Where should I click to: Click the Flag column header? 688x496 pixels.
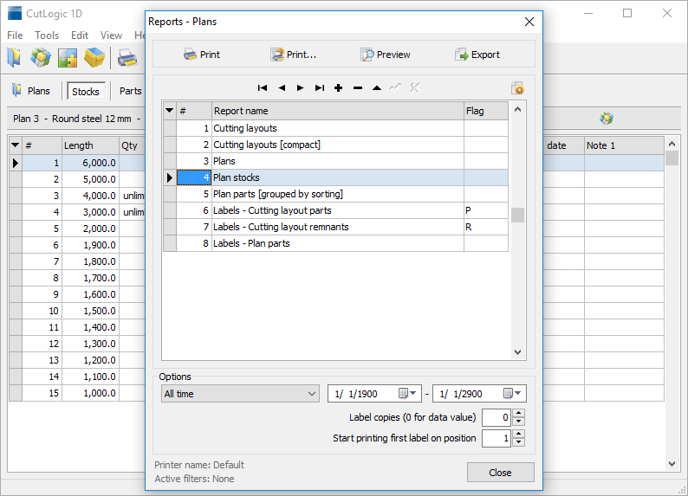click(x=486, y=111)
